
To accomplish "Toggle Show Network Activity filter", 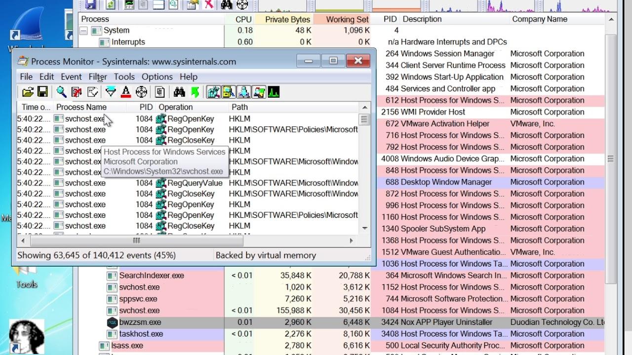I will coord(244,92).
